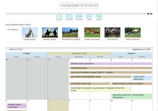Click greyed day 31 of August
Screen dimensions: 158x111
coord(49,60)
